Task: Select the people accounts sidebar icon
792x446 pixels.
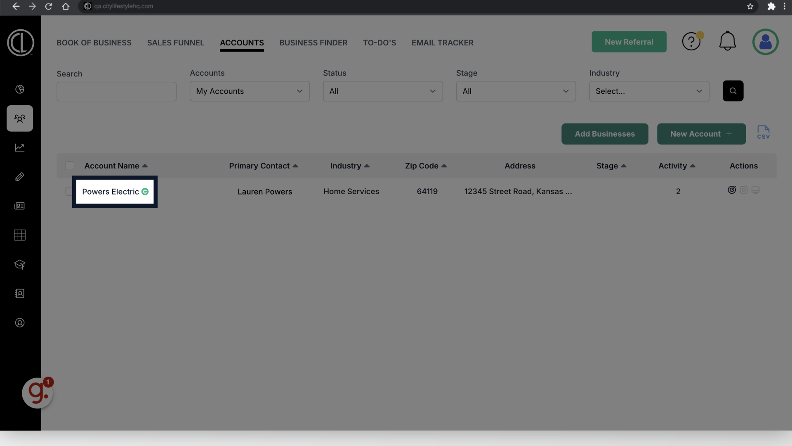Action: (x=20, y=119)
